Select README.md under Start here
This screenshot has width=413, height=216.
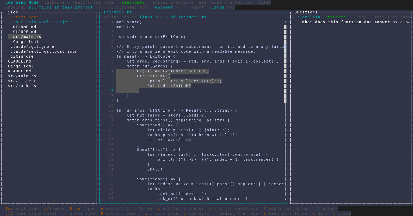(25, 27)
